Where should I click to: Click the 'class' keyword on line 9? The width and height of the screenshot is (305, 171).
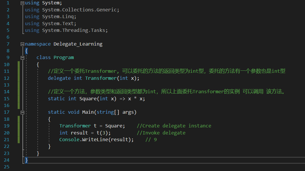click(43, 58)
